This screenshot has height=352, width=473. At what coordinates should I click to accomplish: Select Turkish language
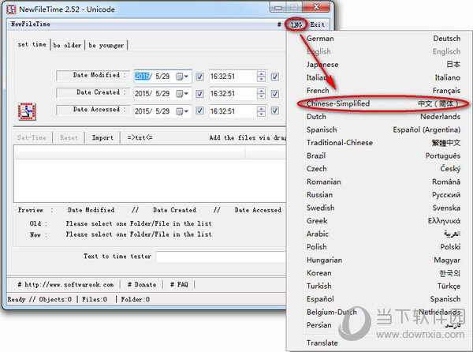(x=383, y=286)
